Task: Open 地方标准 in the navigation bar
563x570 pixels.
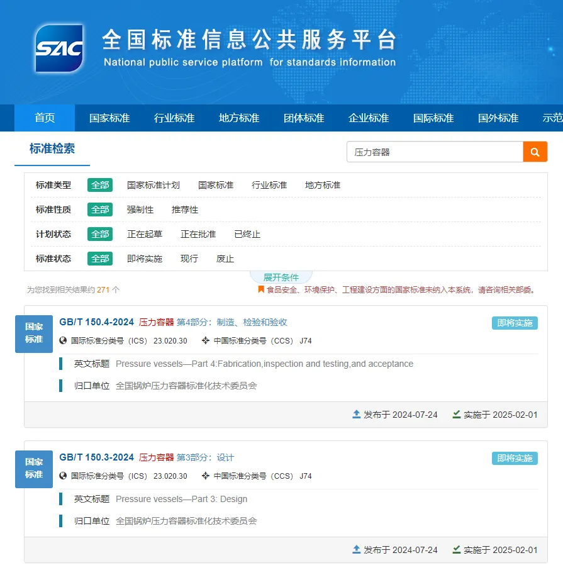Action: (x=239, y=118)
